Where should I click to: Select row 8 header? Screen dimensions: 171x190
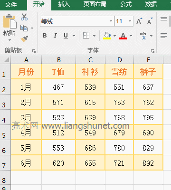point(5,178)
